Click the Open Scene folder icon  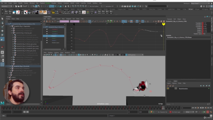[19, 6]
